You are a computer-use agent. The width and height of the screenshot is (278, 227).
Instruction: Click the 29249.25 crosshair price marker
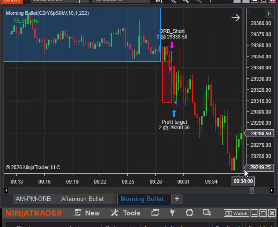click(x=259, y=168)
